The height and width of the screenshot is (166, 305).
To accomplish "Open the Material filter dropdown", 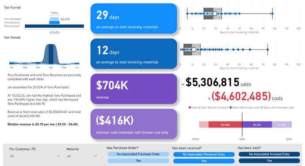I will pyautogui.click(x=82, y=156).
